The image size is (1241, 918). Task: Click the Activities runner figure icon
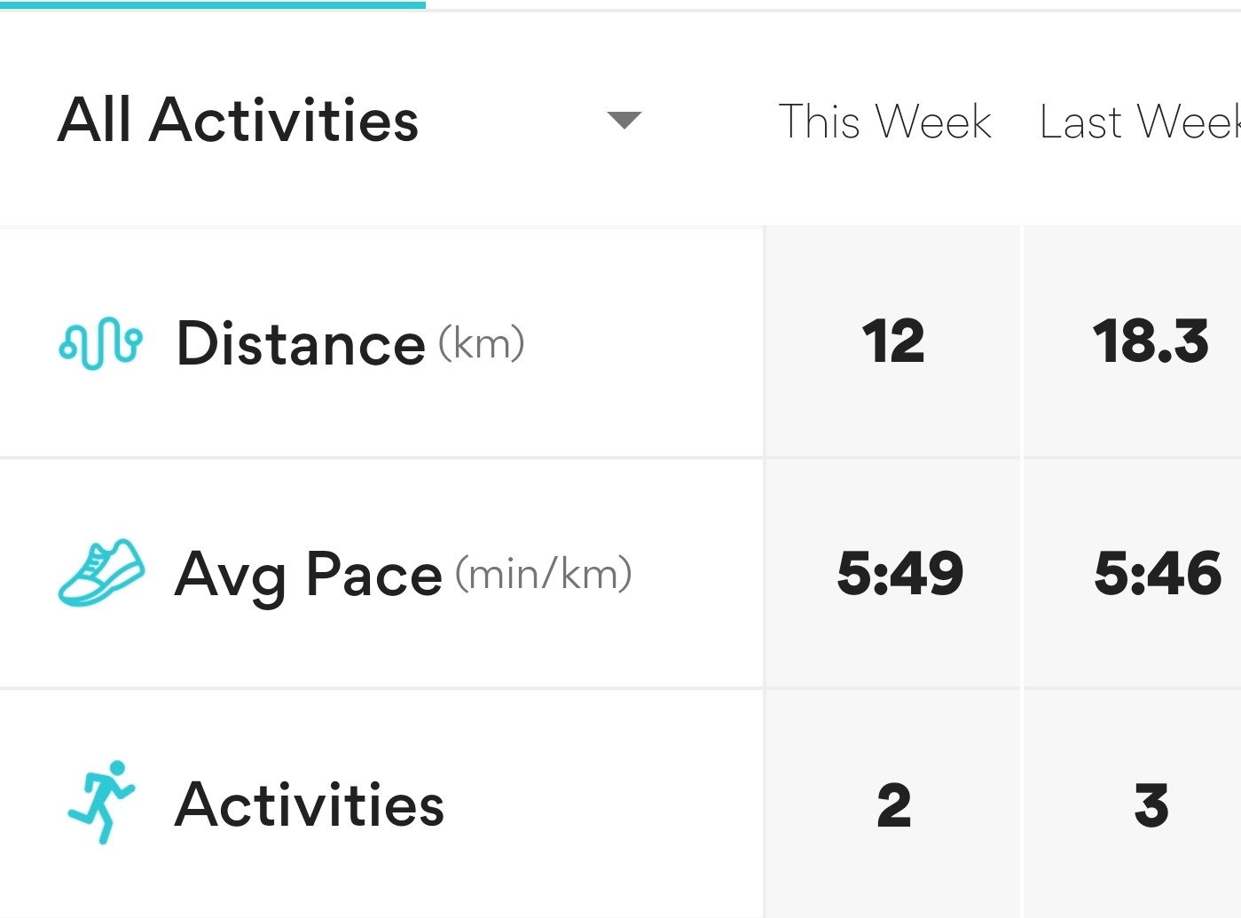pos(102,802)
